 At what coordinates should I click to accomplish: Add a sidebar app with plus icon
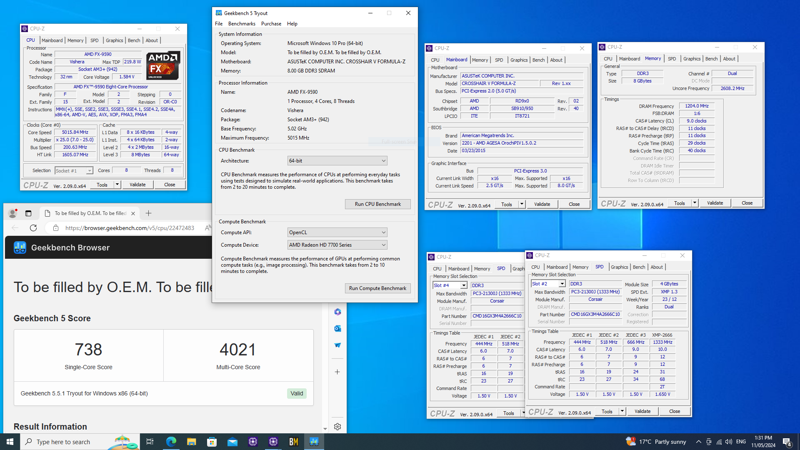(337, 372)
